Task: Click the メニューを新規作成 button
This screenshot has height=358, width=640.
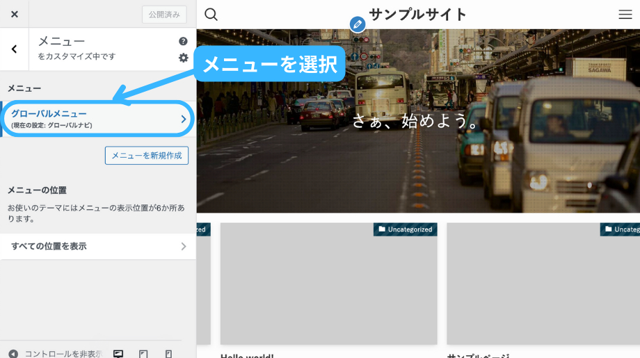Action: (x=146, y=156)
